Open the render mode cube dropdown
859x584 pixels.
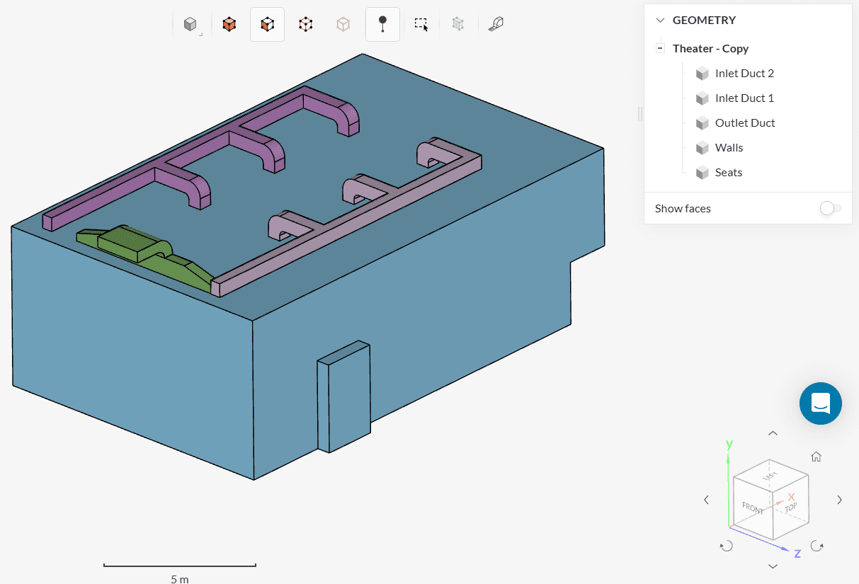point(191,25)
